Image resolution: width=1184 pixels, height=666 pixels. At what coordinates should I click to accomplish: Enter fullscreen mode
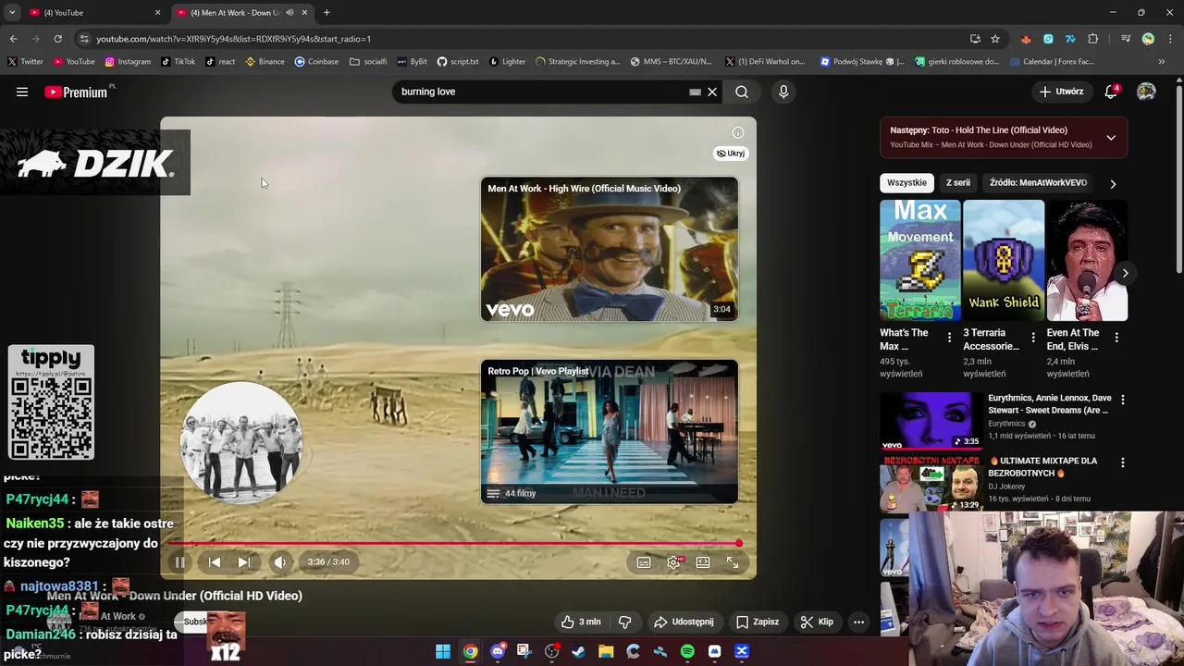coord(733,561)
